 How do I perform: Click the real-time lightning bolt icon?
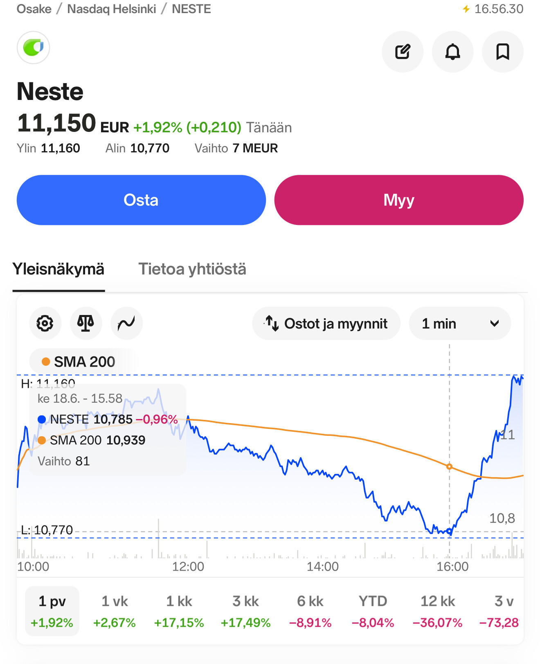466,9
